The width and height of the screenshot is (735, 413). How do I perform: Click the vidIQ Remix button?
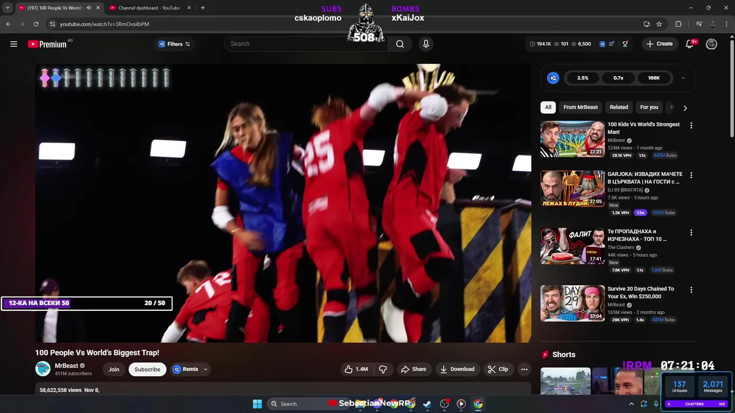click(x=185, y=369)
